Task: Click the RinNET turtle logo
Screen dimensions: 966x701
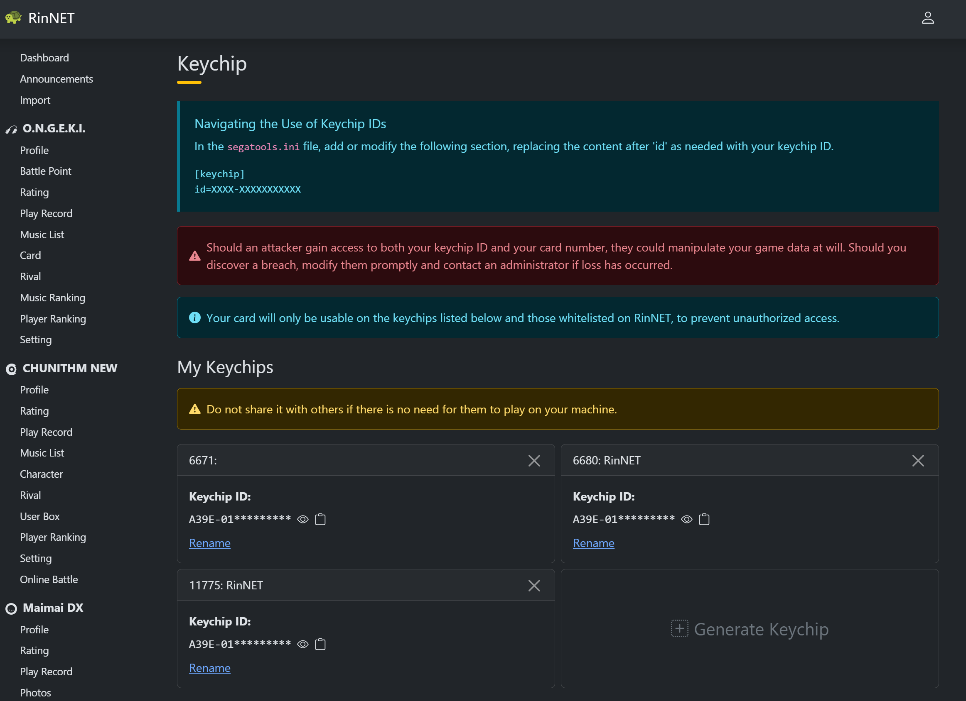Action: [x=14, y=18]
